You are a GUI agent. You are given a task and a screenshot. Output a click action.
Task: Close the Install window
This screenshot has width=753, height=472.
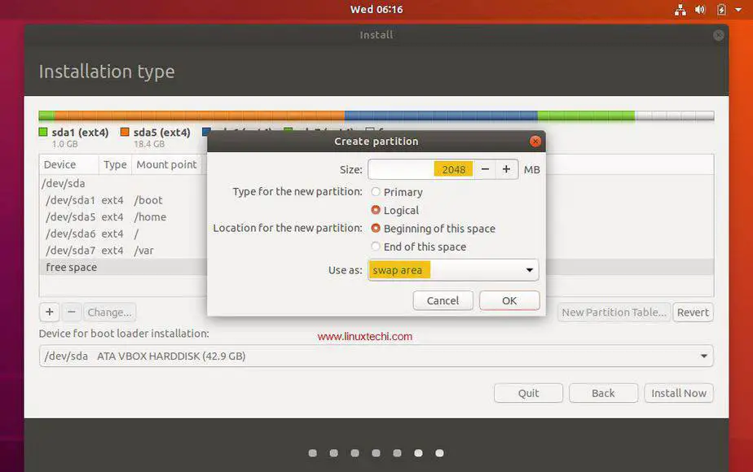tap(719, 35)
